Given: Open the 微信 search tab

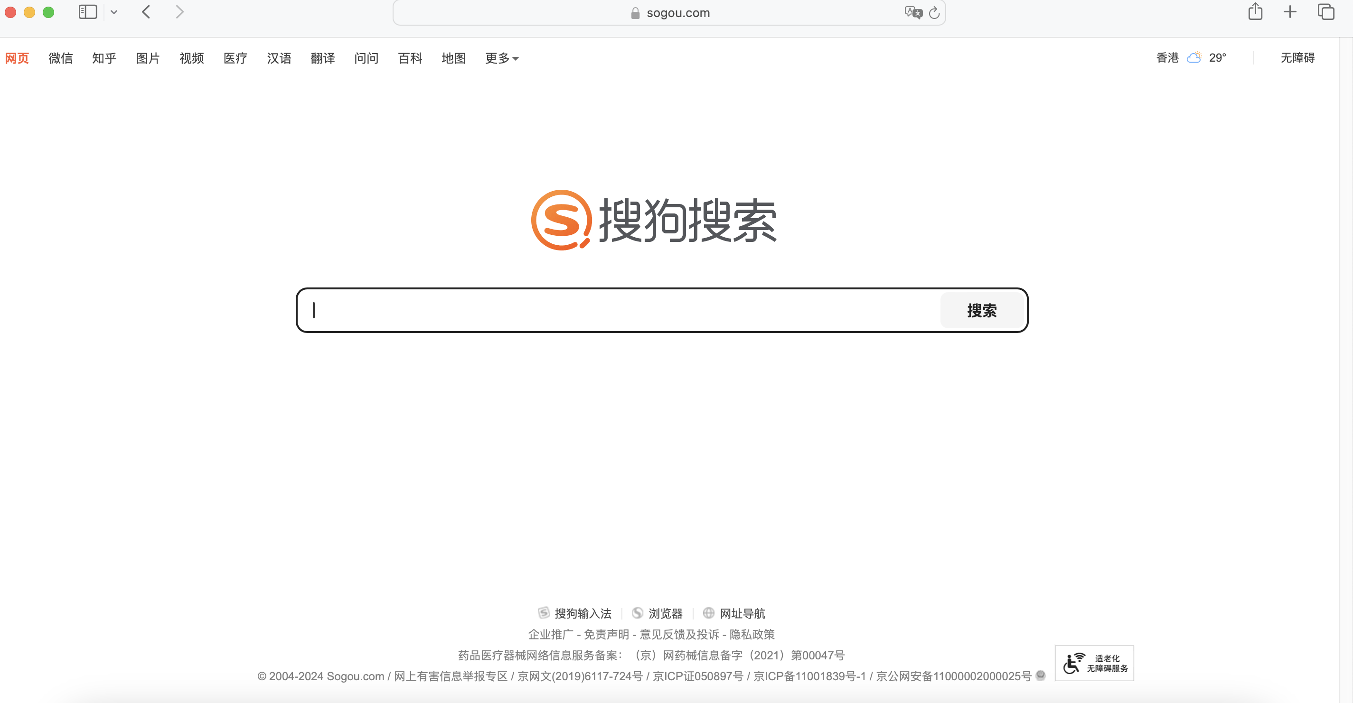Looking at the screenshot, I should click(x=60, y=58).
